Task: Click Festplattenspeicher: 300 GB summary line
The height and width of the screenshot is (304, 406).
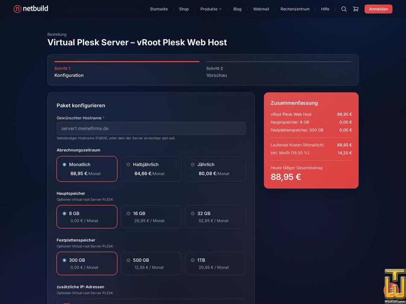Action: point(311,130)
